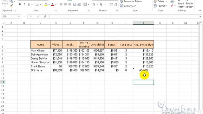Select the 'Max Klinger' name cell

(40, 51)
